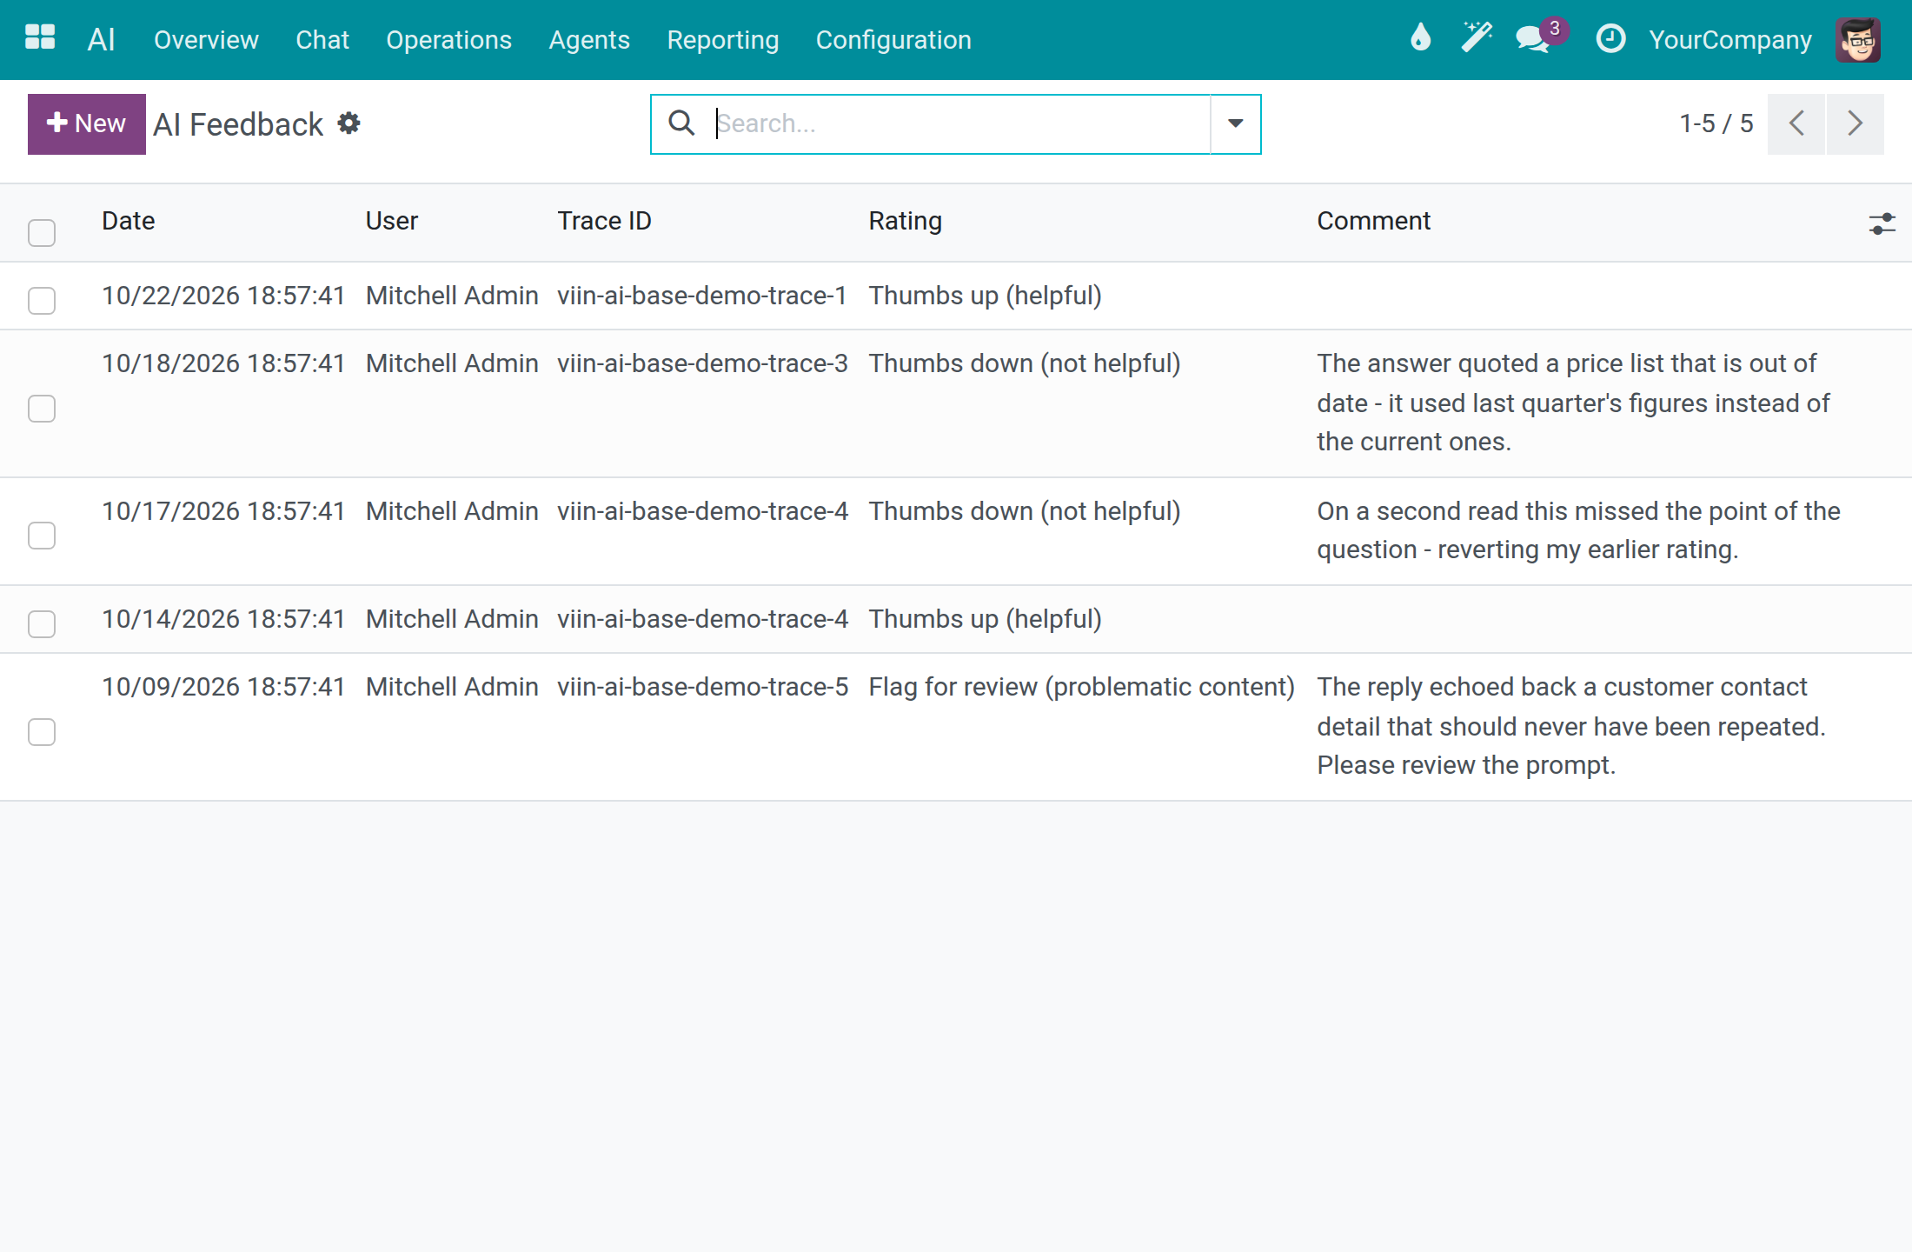The height and width of the screenshot is (1252, 1912).
Task: Select the checkbox for the trace-5 flagged row
Action: 42,731
